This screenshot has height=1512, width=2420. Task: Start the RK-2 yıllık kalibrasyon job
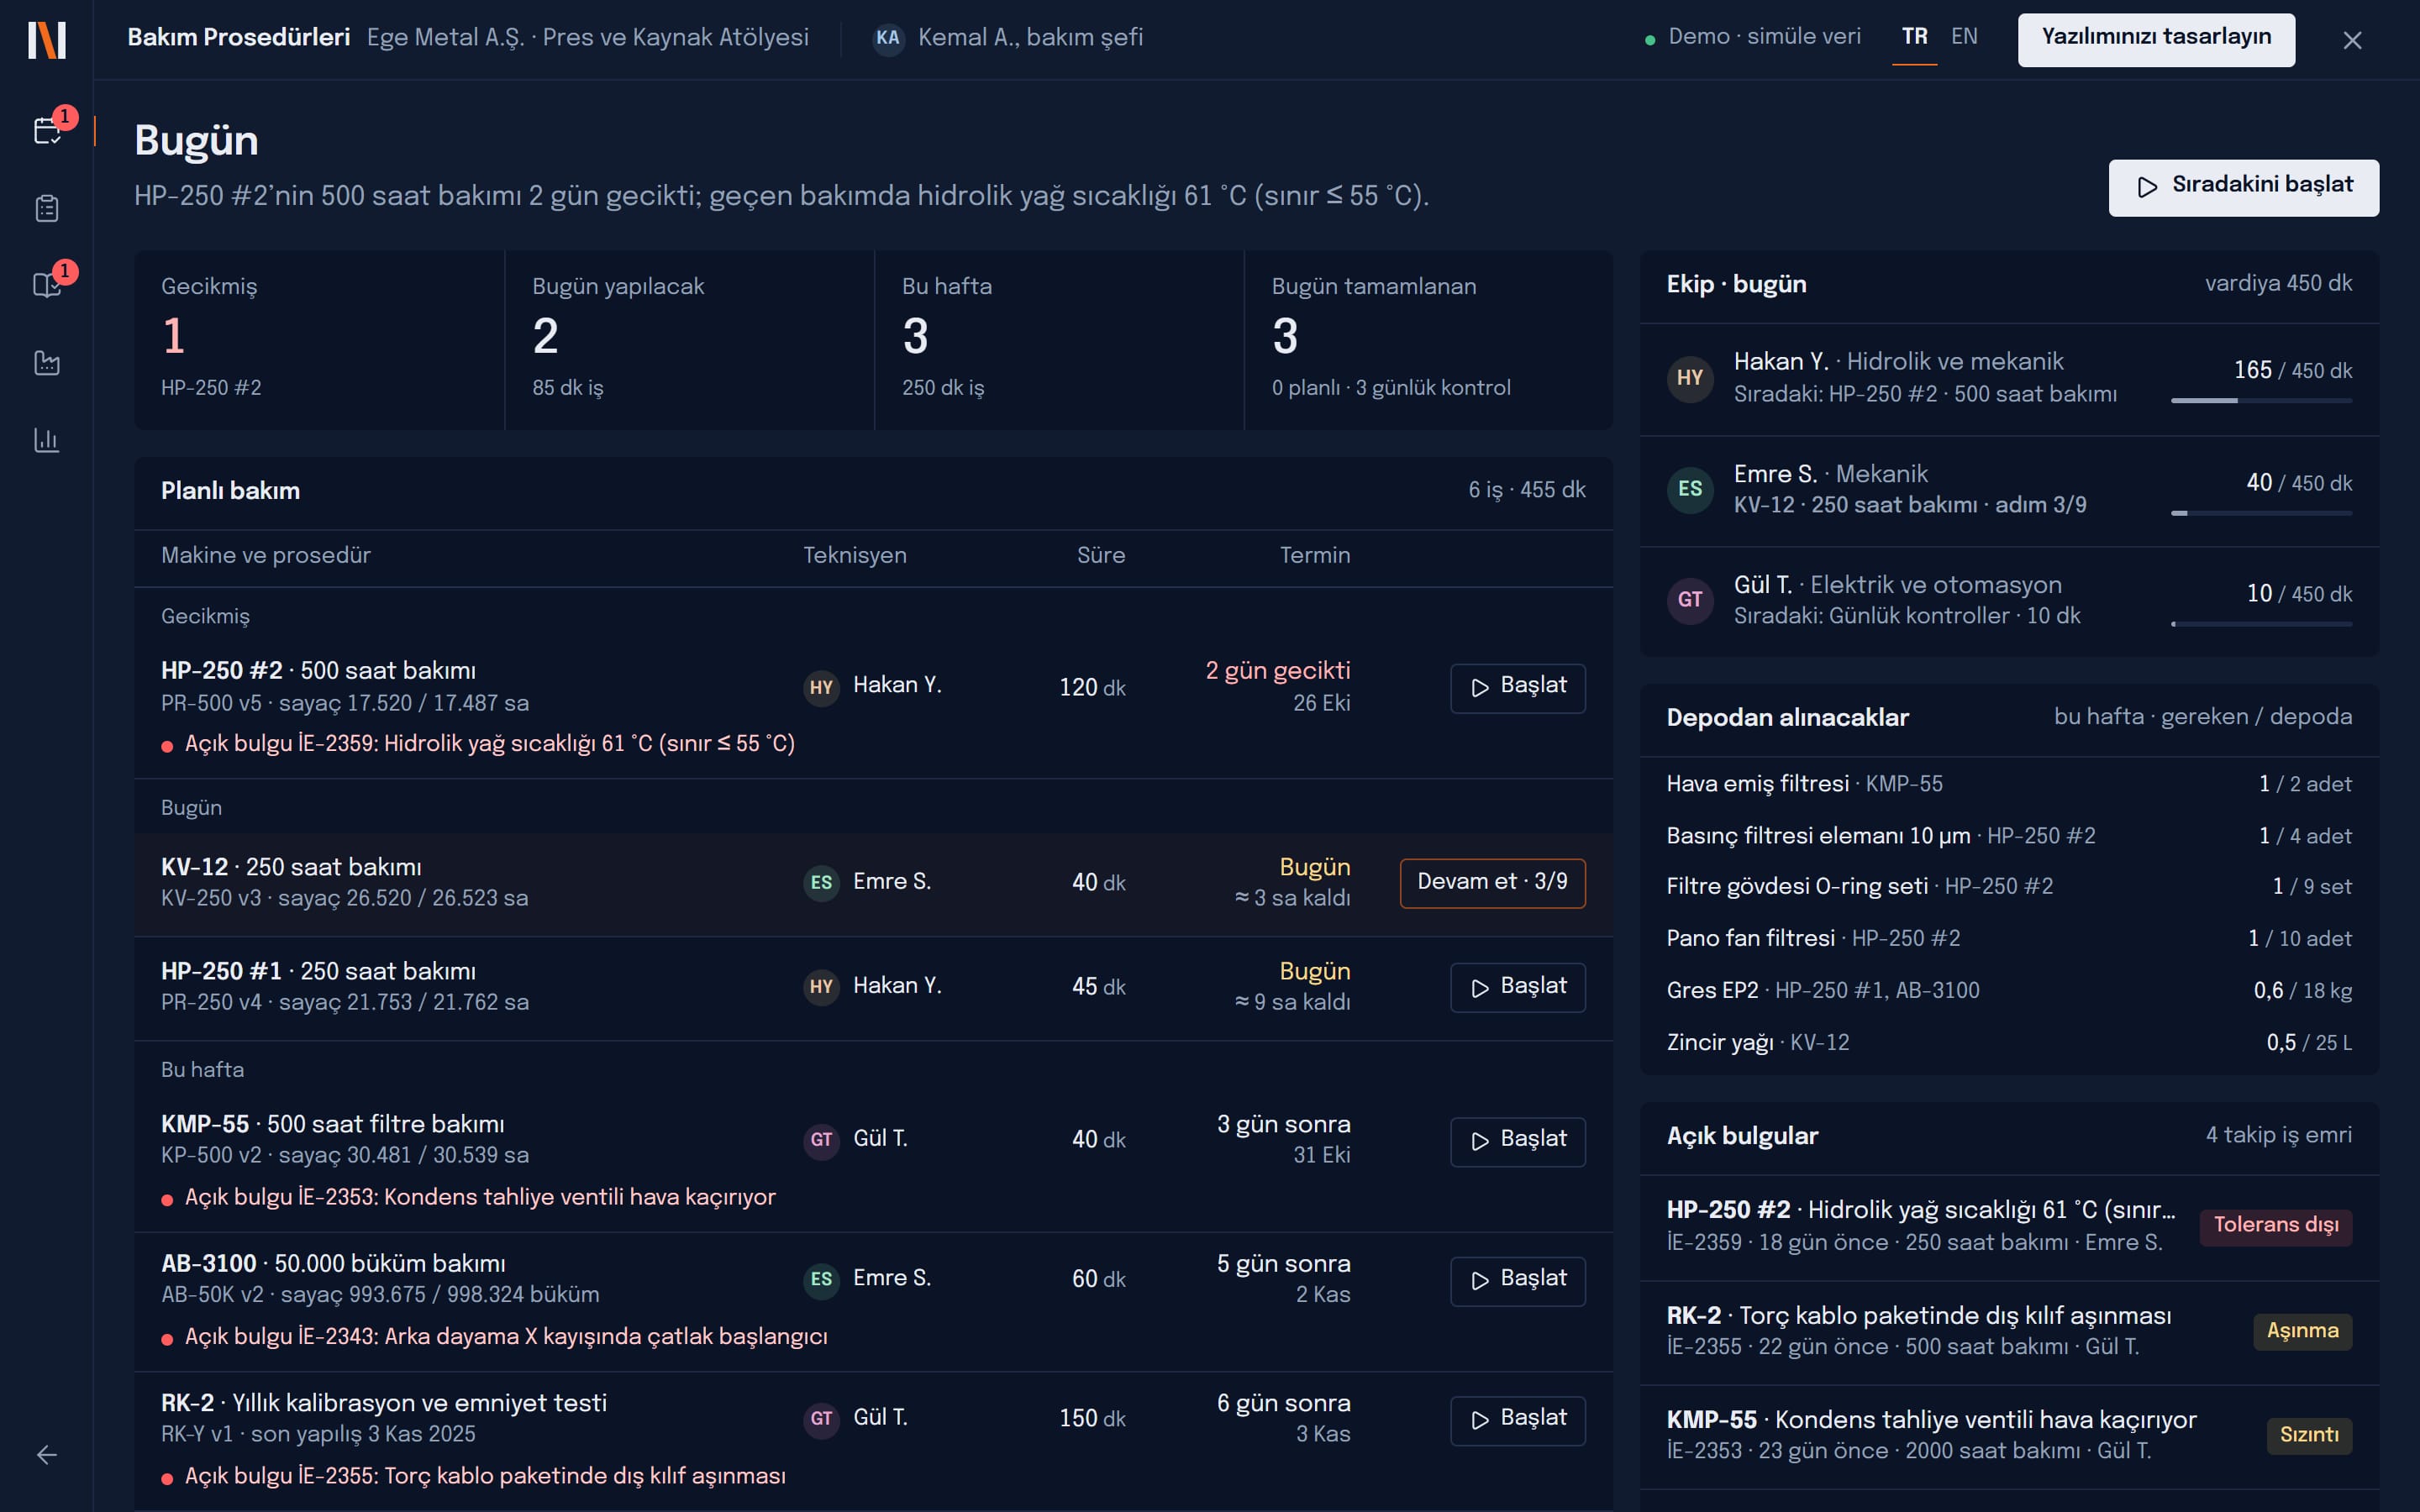coord(1517,1420)
